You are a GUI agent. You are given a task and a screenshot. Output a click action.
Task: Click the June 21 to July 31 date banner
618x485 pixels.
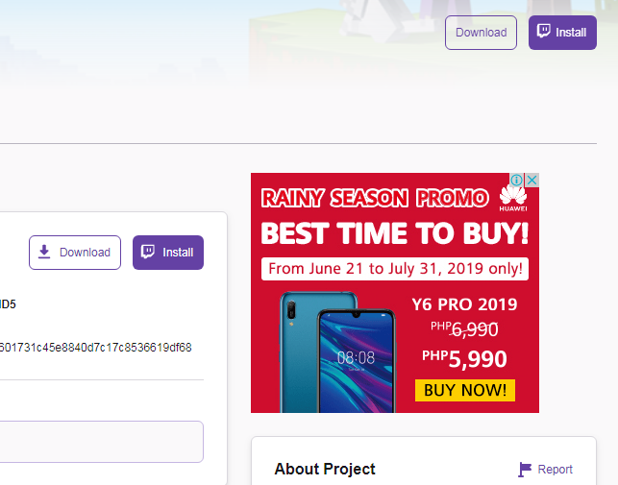(x=395, y=269)
